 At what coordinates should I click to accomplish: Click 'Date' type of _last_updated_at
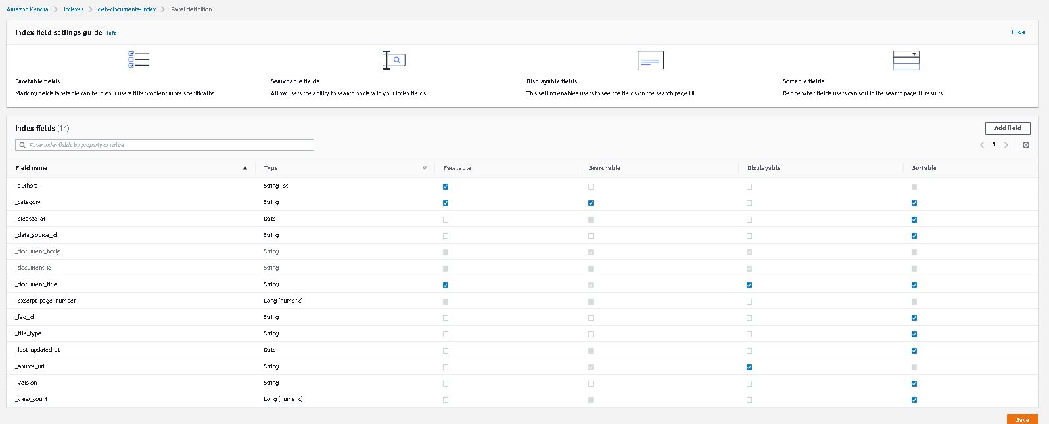tap(269, 350)
